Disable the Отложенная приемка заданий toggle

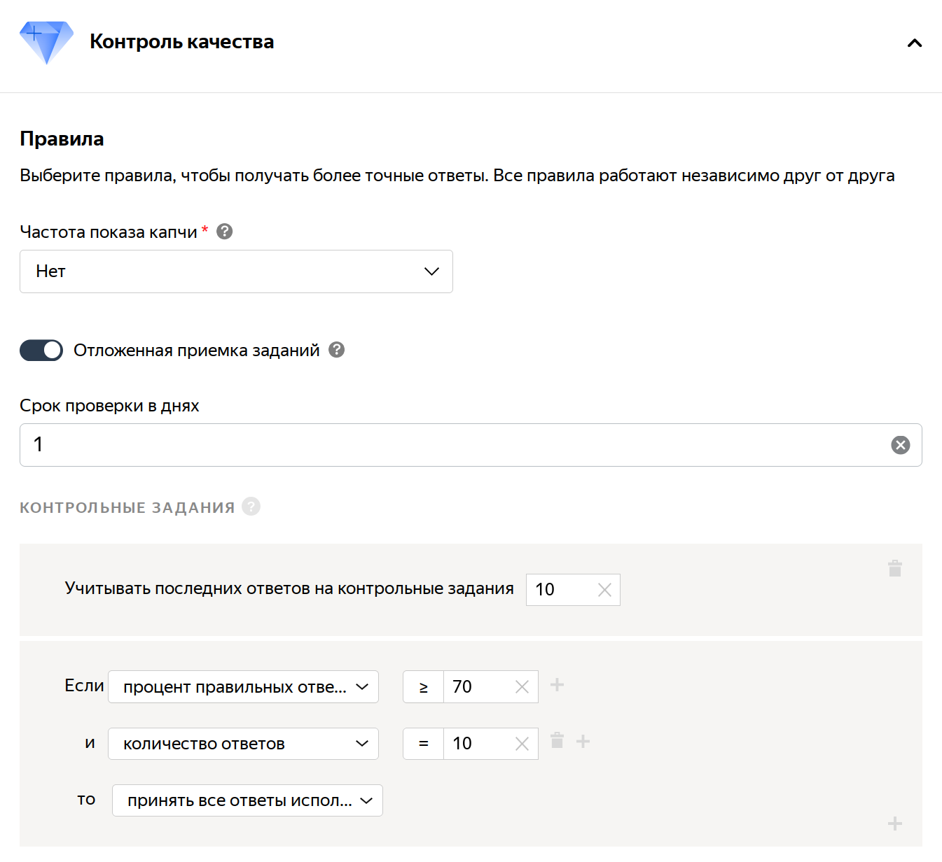coord(41,351)
